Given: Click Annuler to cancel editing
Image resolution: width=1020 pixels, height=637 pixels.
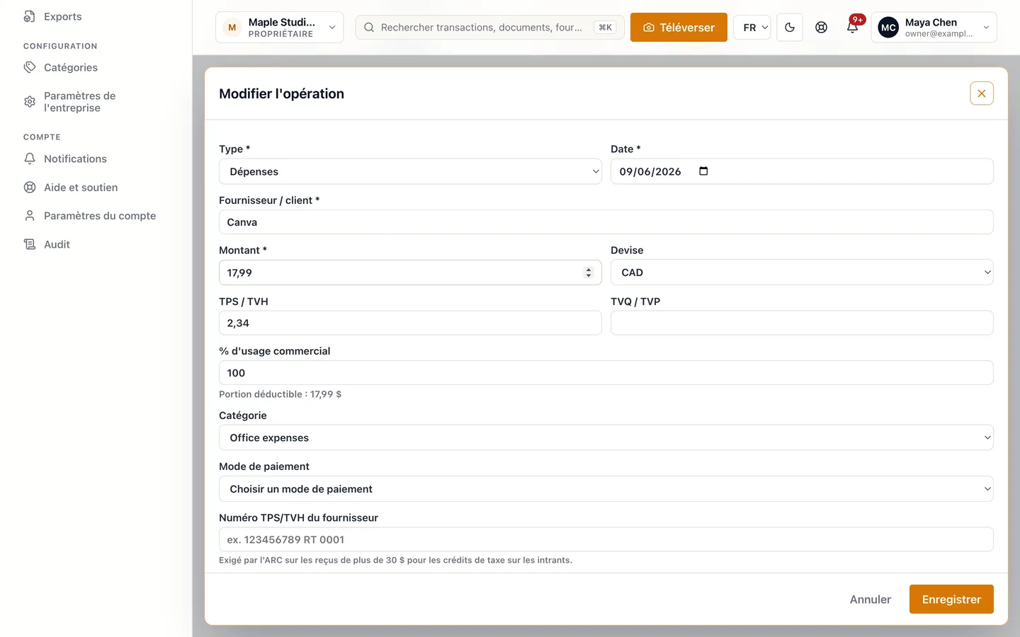Looking at the screenshot, I should click(871, 599).
